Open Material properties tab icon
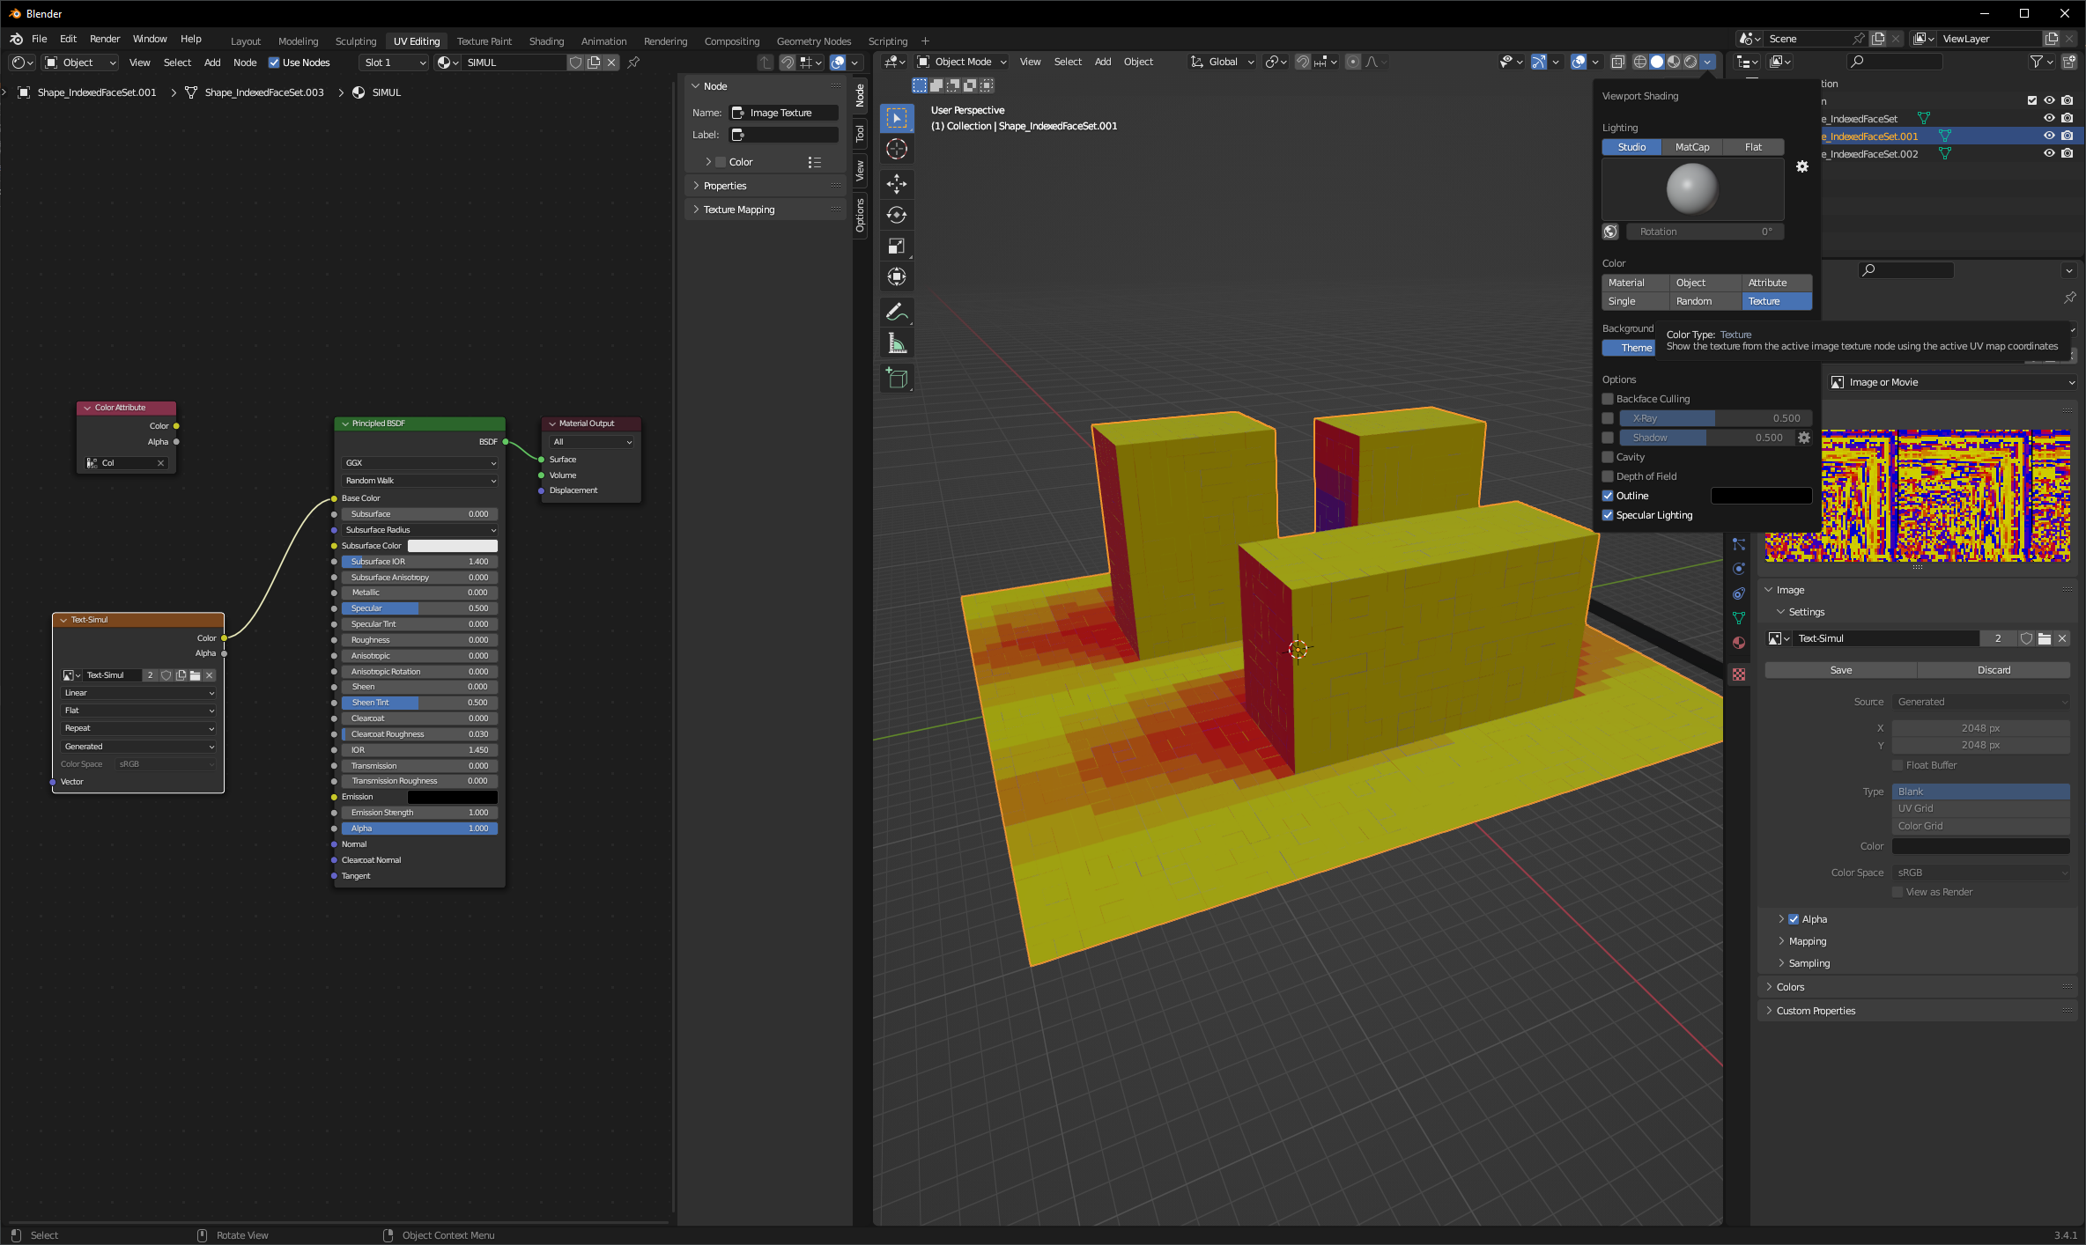Screen dimensions: 2086x1245 tap(1738, 643)
